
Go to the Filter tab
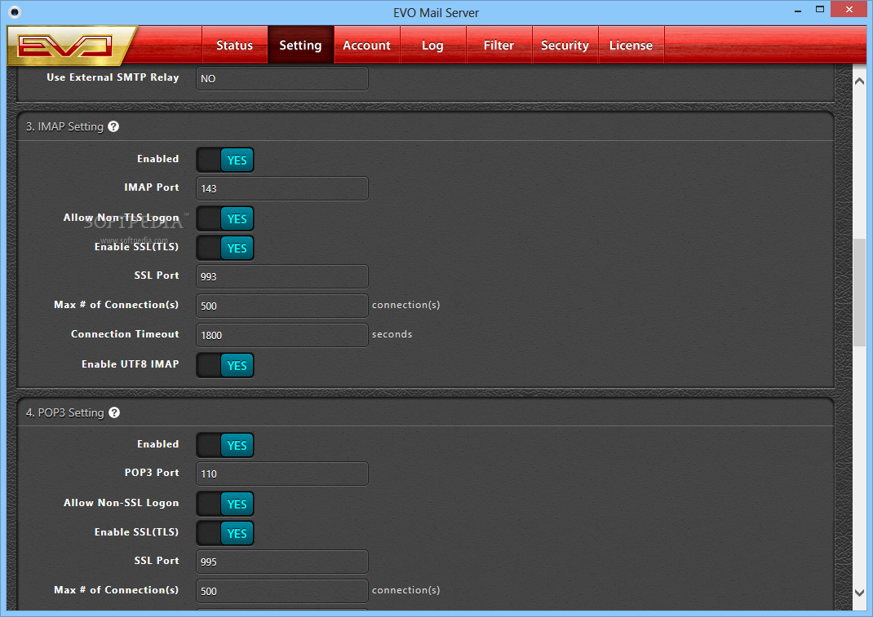click(499, 45)
